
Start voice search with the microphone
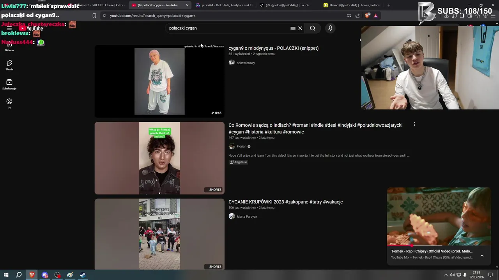pyautogui.click(x=330, y=28)
